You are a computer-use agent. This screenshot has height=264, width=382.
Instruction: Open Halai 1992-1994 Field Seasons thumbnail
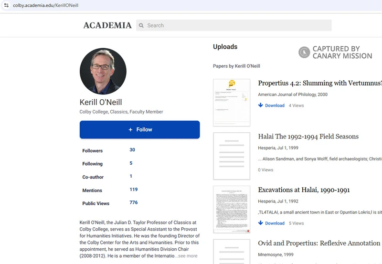232,156
